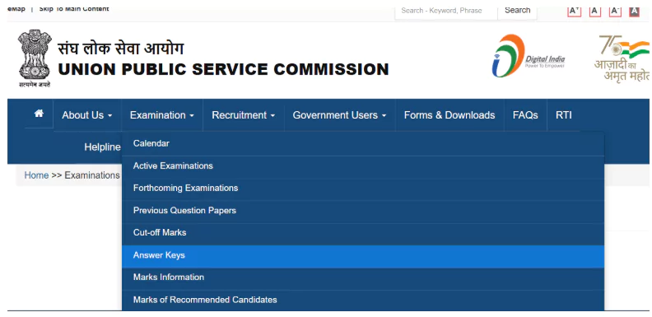The width and height of the screenshot is (652, 317).
Task: Click the Union Public Service Commission title
Action: (223, 69)
